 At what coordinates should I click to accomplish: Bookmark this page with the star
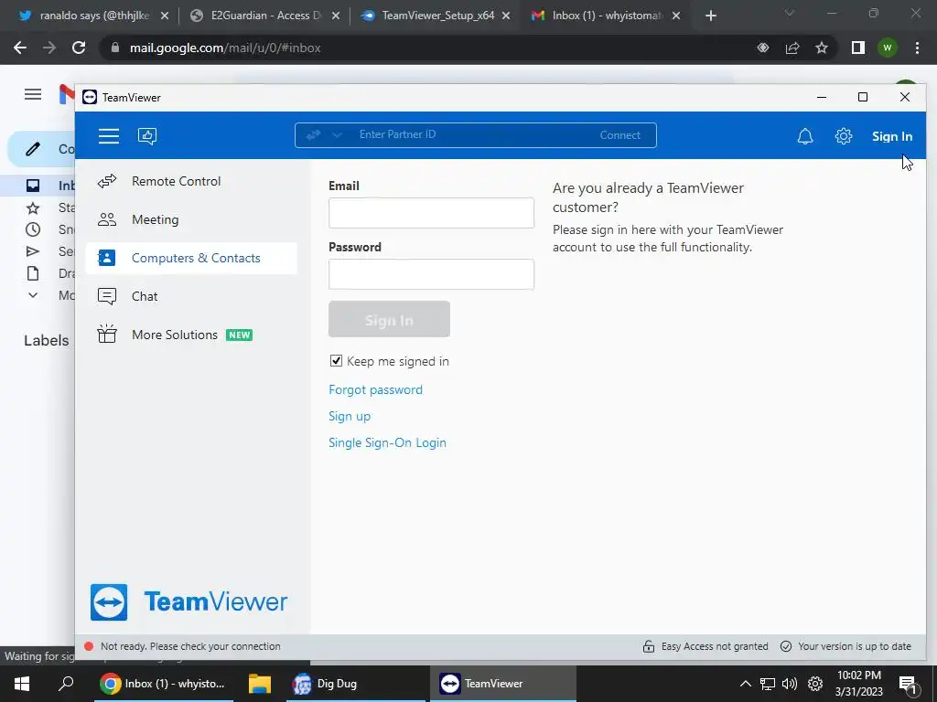coord(822,48)
